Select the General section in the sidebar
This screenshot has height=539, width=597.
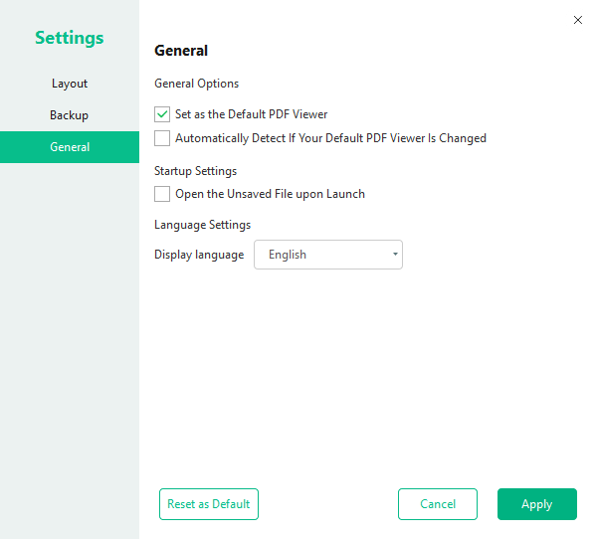point(70,147)
